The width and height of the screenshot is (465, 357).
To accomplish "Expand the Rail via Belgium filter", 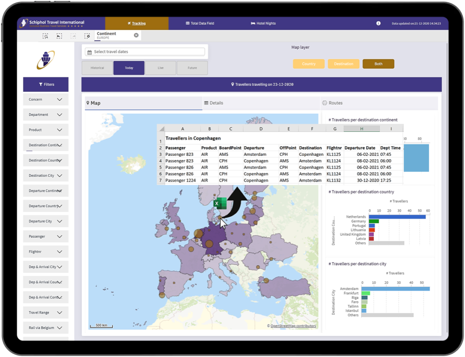I will tap(46, 328).
